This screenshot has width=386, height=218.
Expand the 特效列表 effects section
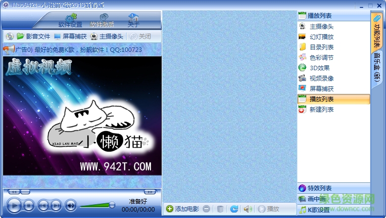pos(334,188)
